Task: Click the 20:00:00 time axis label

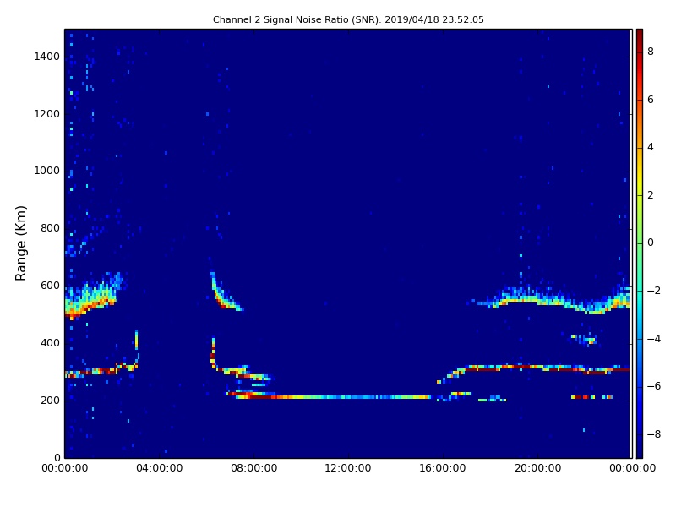Action: tap(537, 468)
